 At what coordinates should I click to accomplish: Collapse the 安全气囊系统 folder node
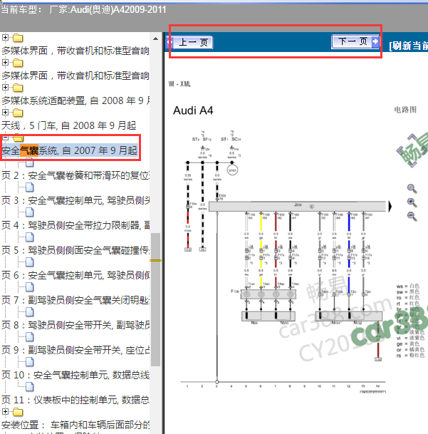[5, 138]
